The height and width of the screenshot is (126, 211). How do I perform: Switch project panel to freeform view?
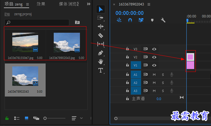pos(36,118)
